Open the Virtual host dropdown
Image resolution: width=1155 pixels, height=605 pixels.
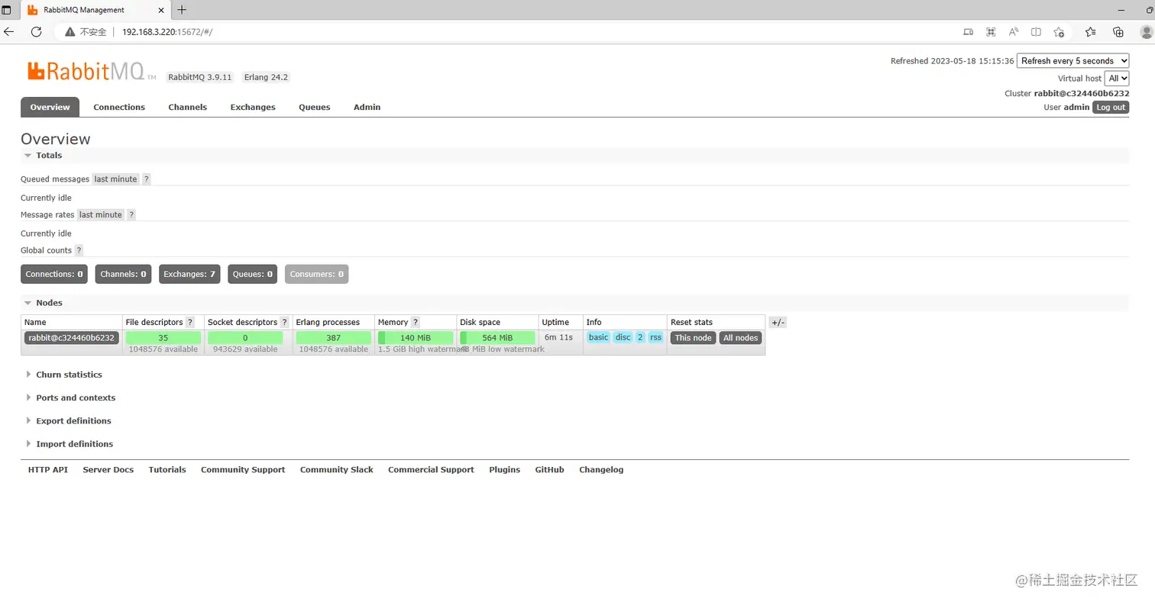pyautogui.click(x=1117, y=79)
